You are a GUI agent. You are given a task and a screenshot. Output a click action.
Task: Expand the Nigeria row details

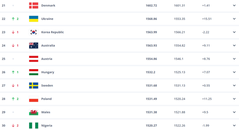[x=234, y=126]
